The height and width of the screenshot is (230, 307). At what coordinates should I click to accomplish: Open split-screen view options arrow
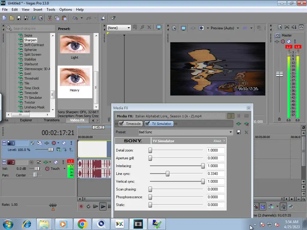(208, 28)
